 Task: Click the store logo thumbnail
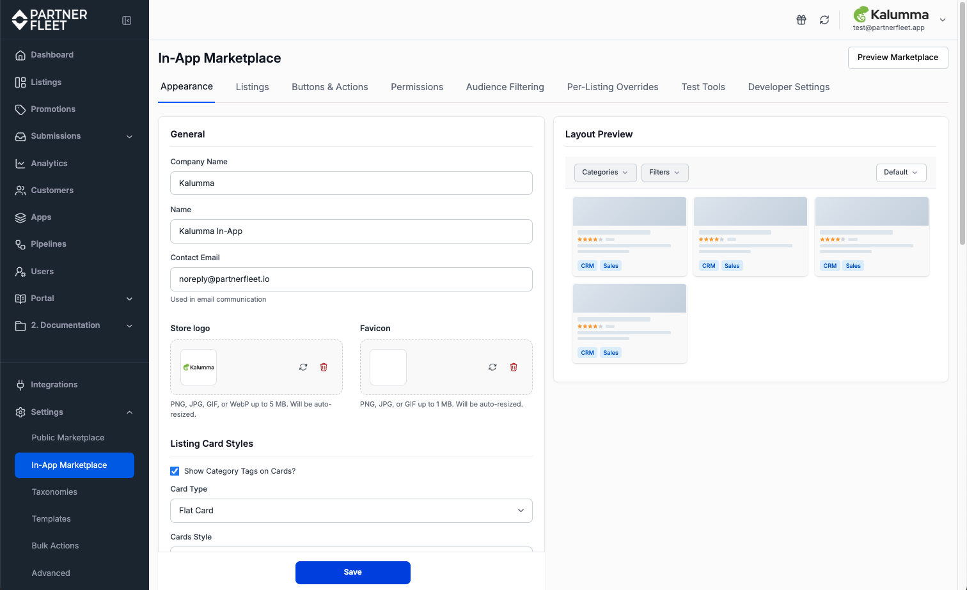[198, 367]
